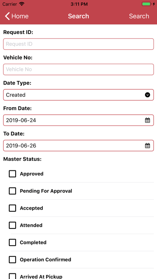157x279 pixels.
Task: Select the Completed status checkbox
Action: (12, 243)
